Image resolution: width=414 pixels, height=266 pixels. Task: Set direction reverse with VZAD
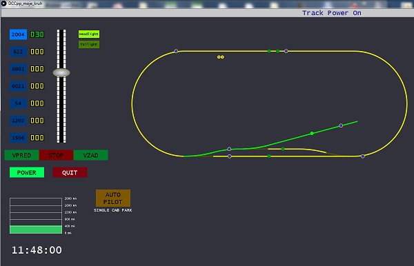[x=91, y=155]
